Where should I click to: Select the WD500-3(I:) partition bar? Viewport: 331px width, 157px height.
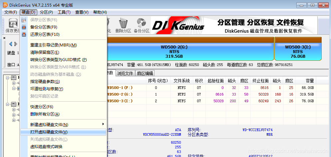click(298, 48)
